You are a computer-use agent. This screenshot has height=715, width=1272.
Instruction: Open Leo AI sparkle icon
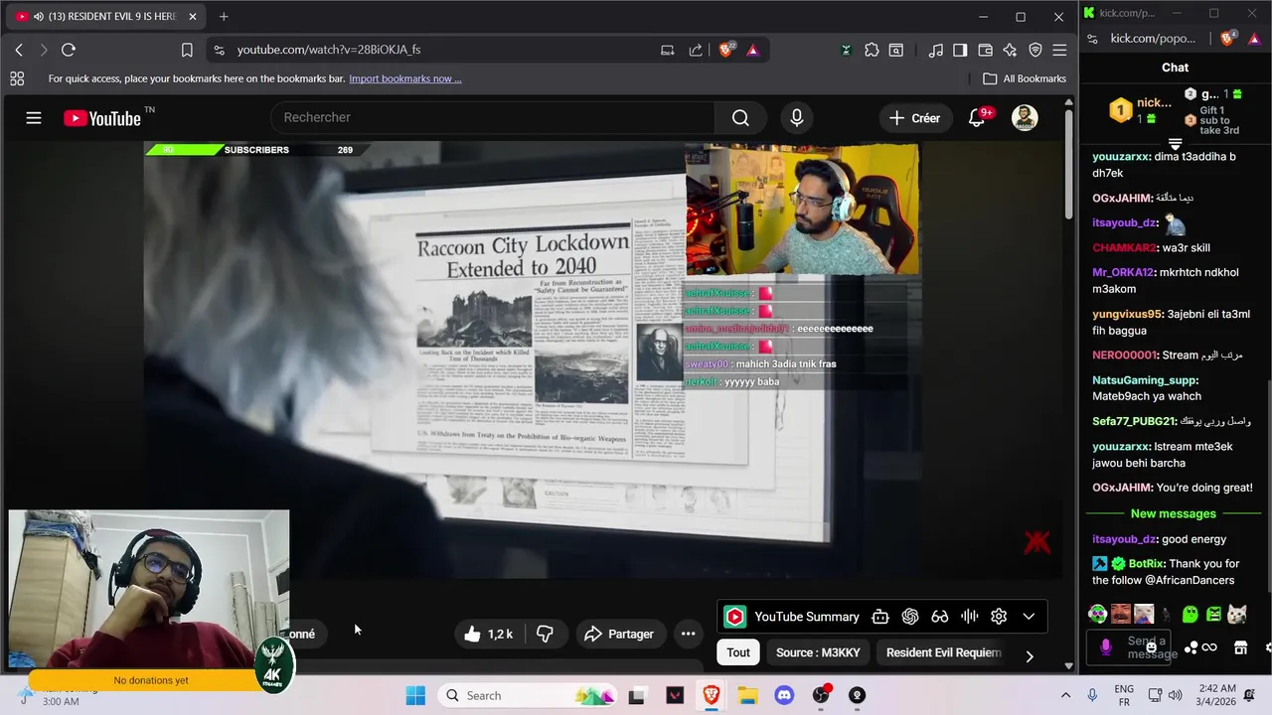click(x=1010, y=50)
